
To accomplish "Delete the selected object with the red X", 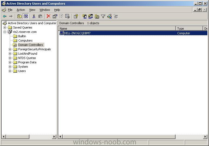I will 48,16.
